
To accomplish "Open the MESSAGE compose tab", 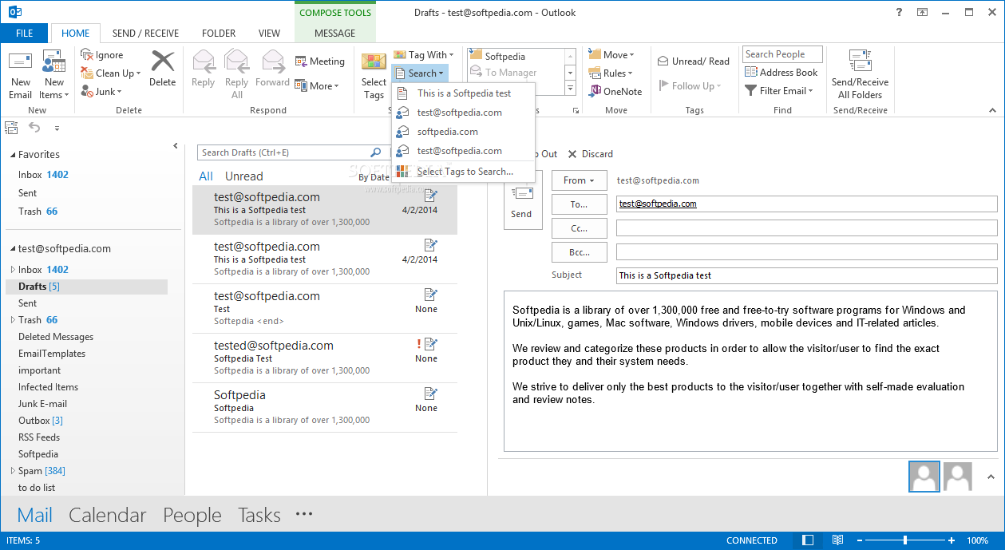I will click(335, 34).
